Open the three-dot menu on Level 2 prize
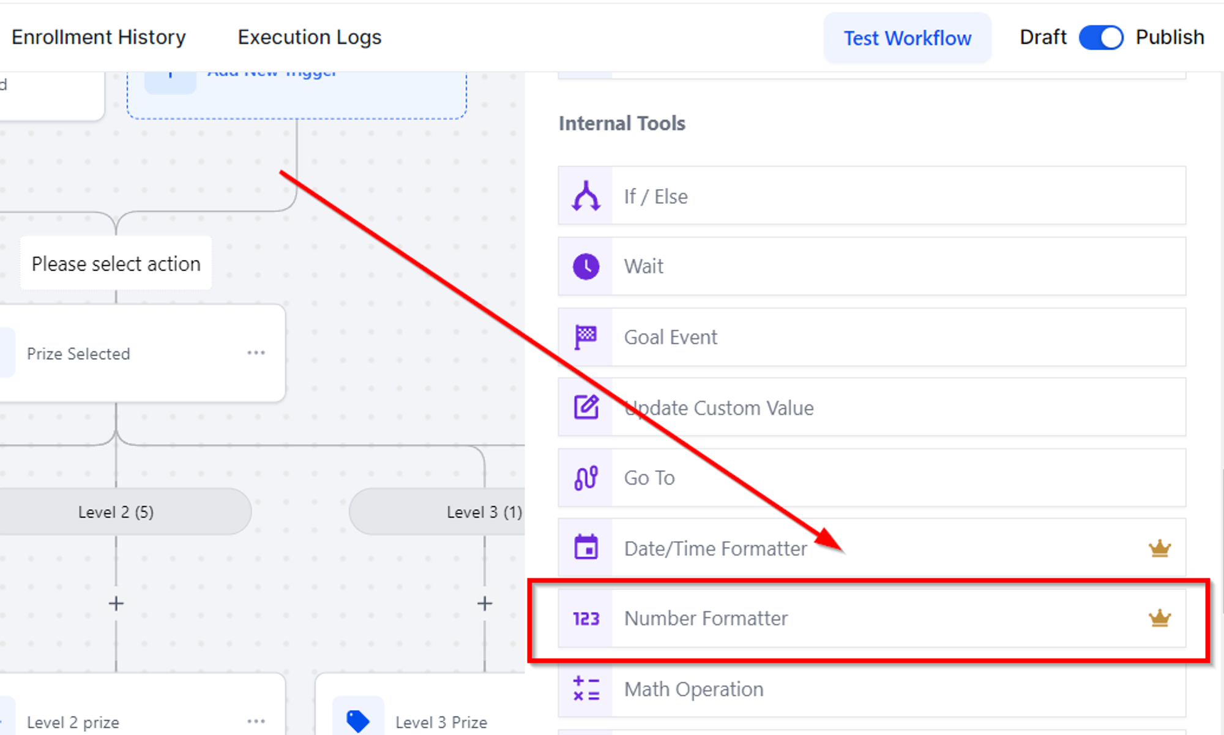The image size is (1224, 735). click(x=256, y=721)
